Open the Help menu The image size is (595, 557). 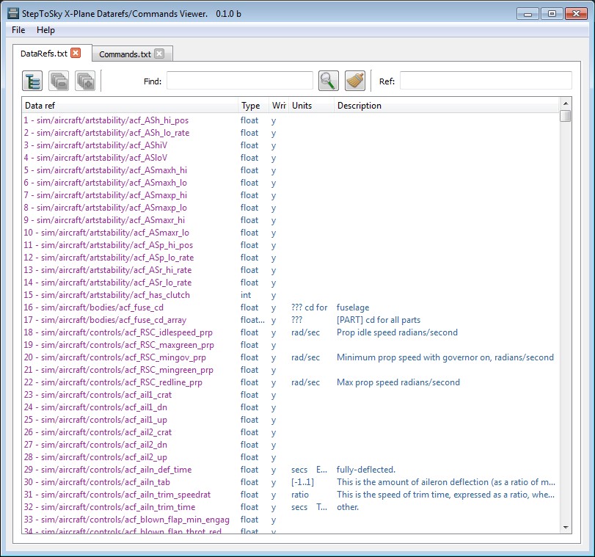45,30
